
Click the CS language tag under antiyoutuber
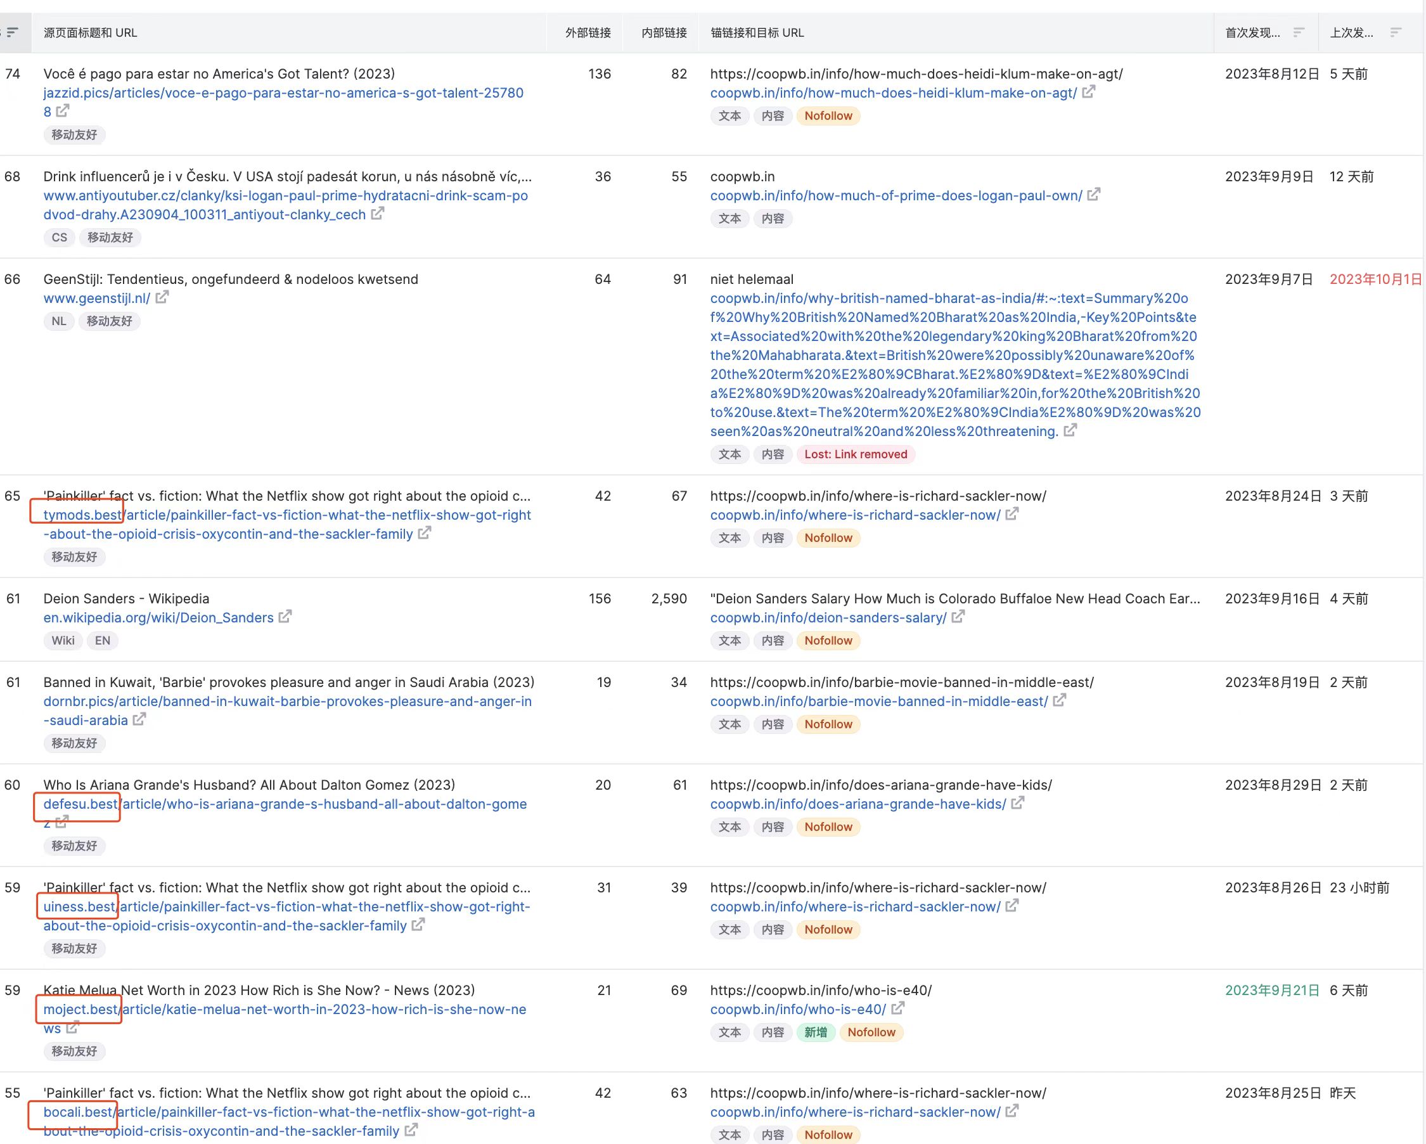pos(60,238)
